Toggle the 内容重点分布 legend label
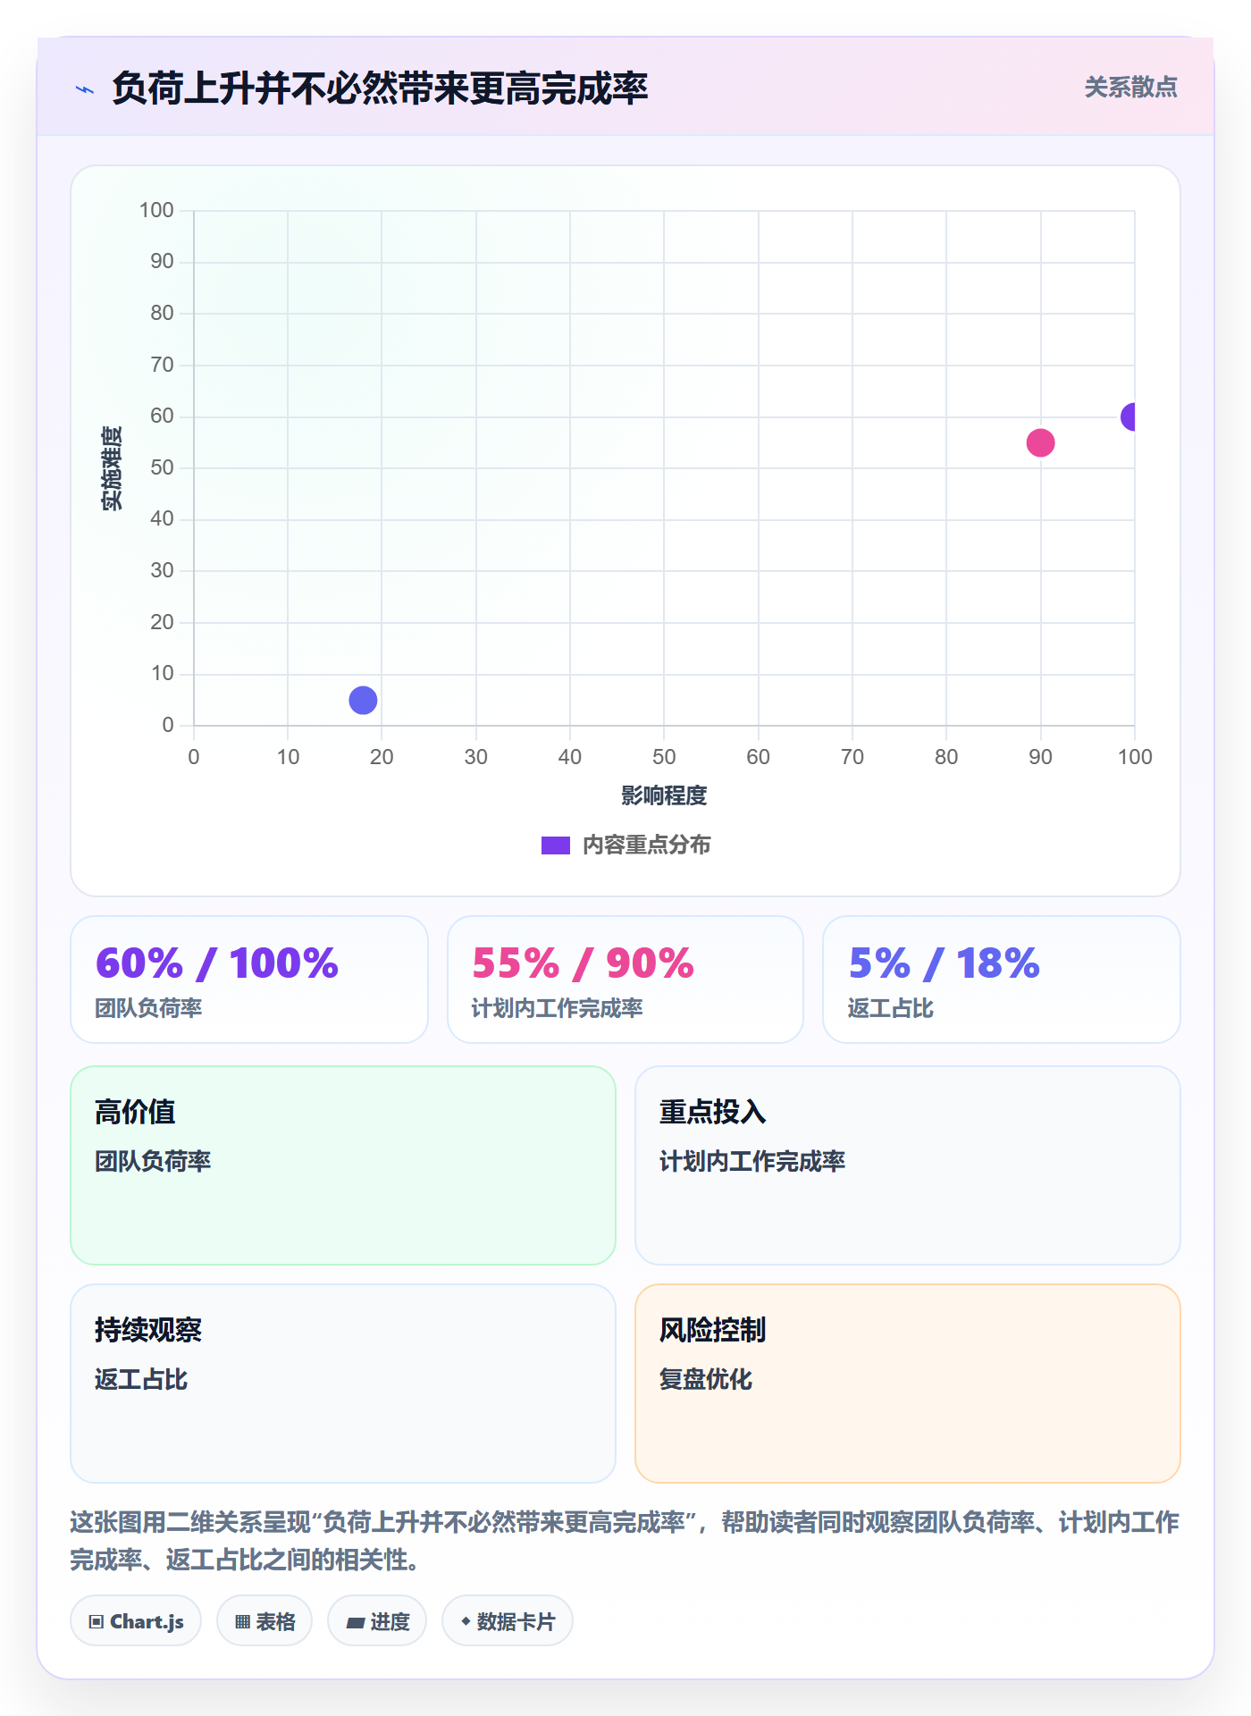This screenshot has width=1251, height=1716. coord(646,845)
